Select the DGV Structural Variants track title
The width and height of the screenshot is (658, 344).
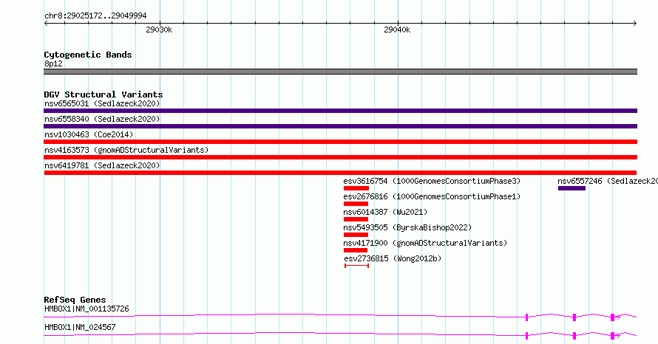click(104, 94)
